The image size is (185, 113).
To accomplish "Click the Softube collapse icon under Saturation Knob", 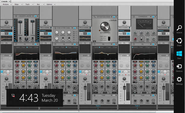I will [94, 41].
